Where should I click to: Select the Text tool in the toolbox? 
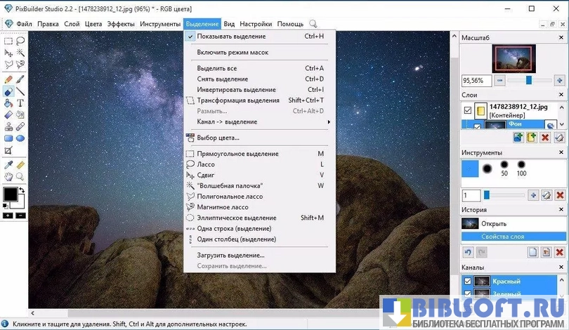[20, 103]
